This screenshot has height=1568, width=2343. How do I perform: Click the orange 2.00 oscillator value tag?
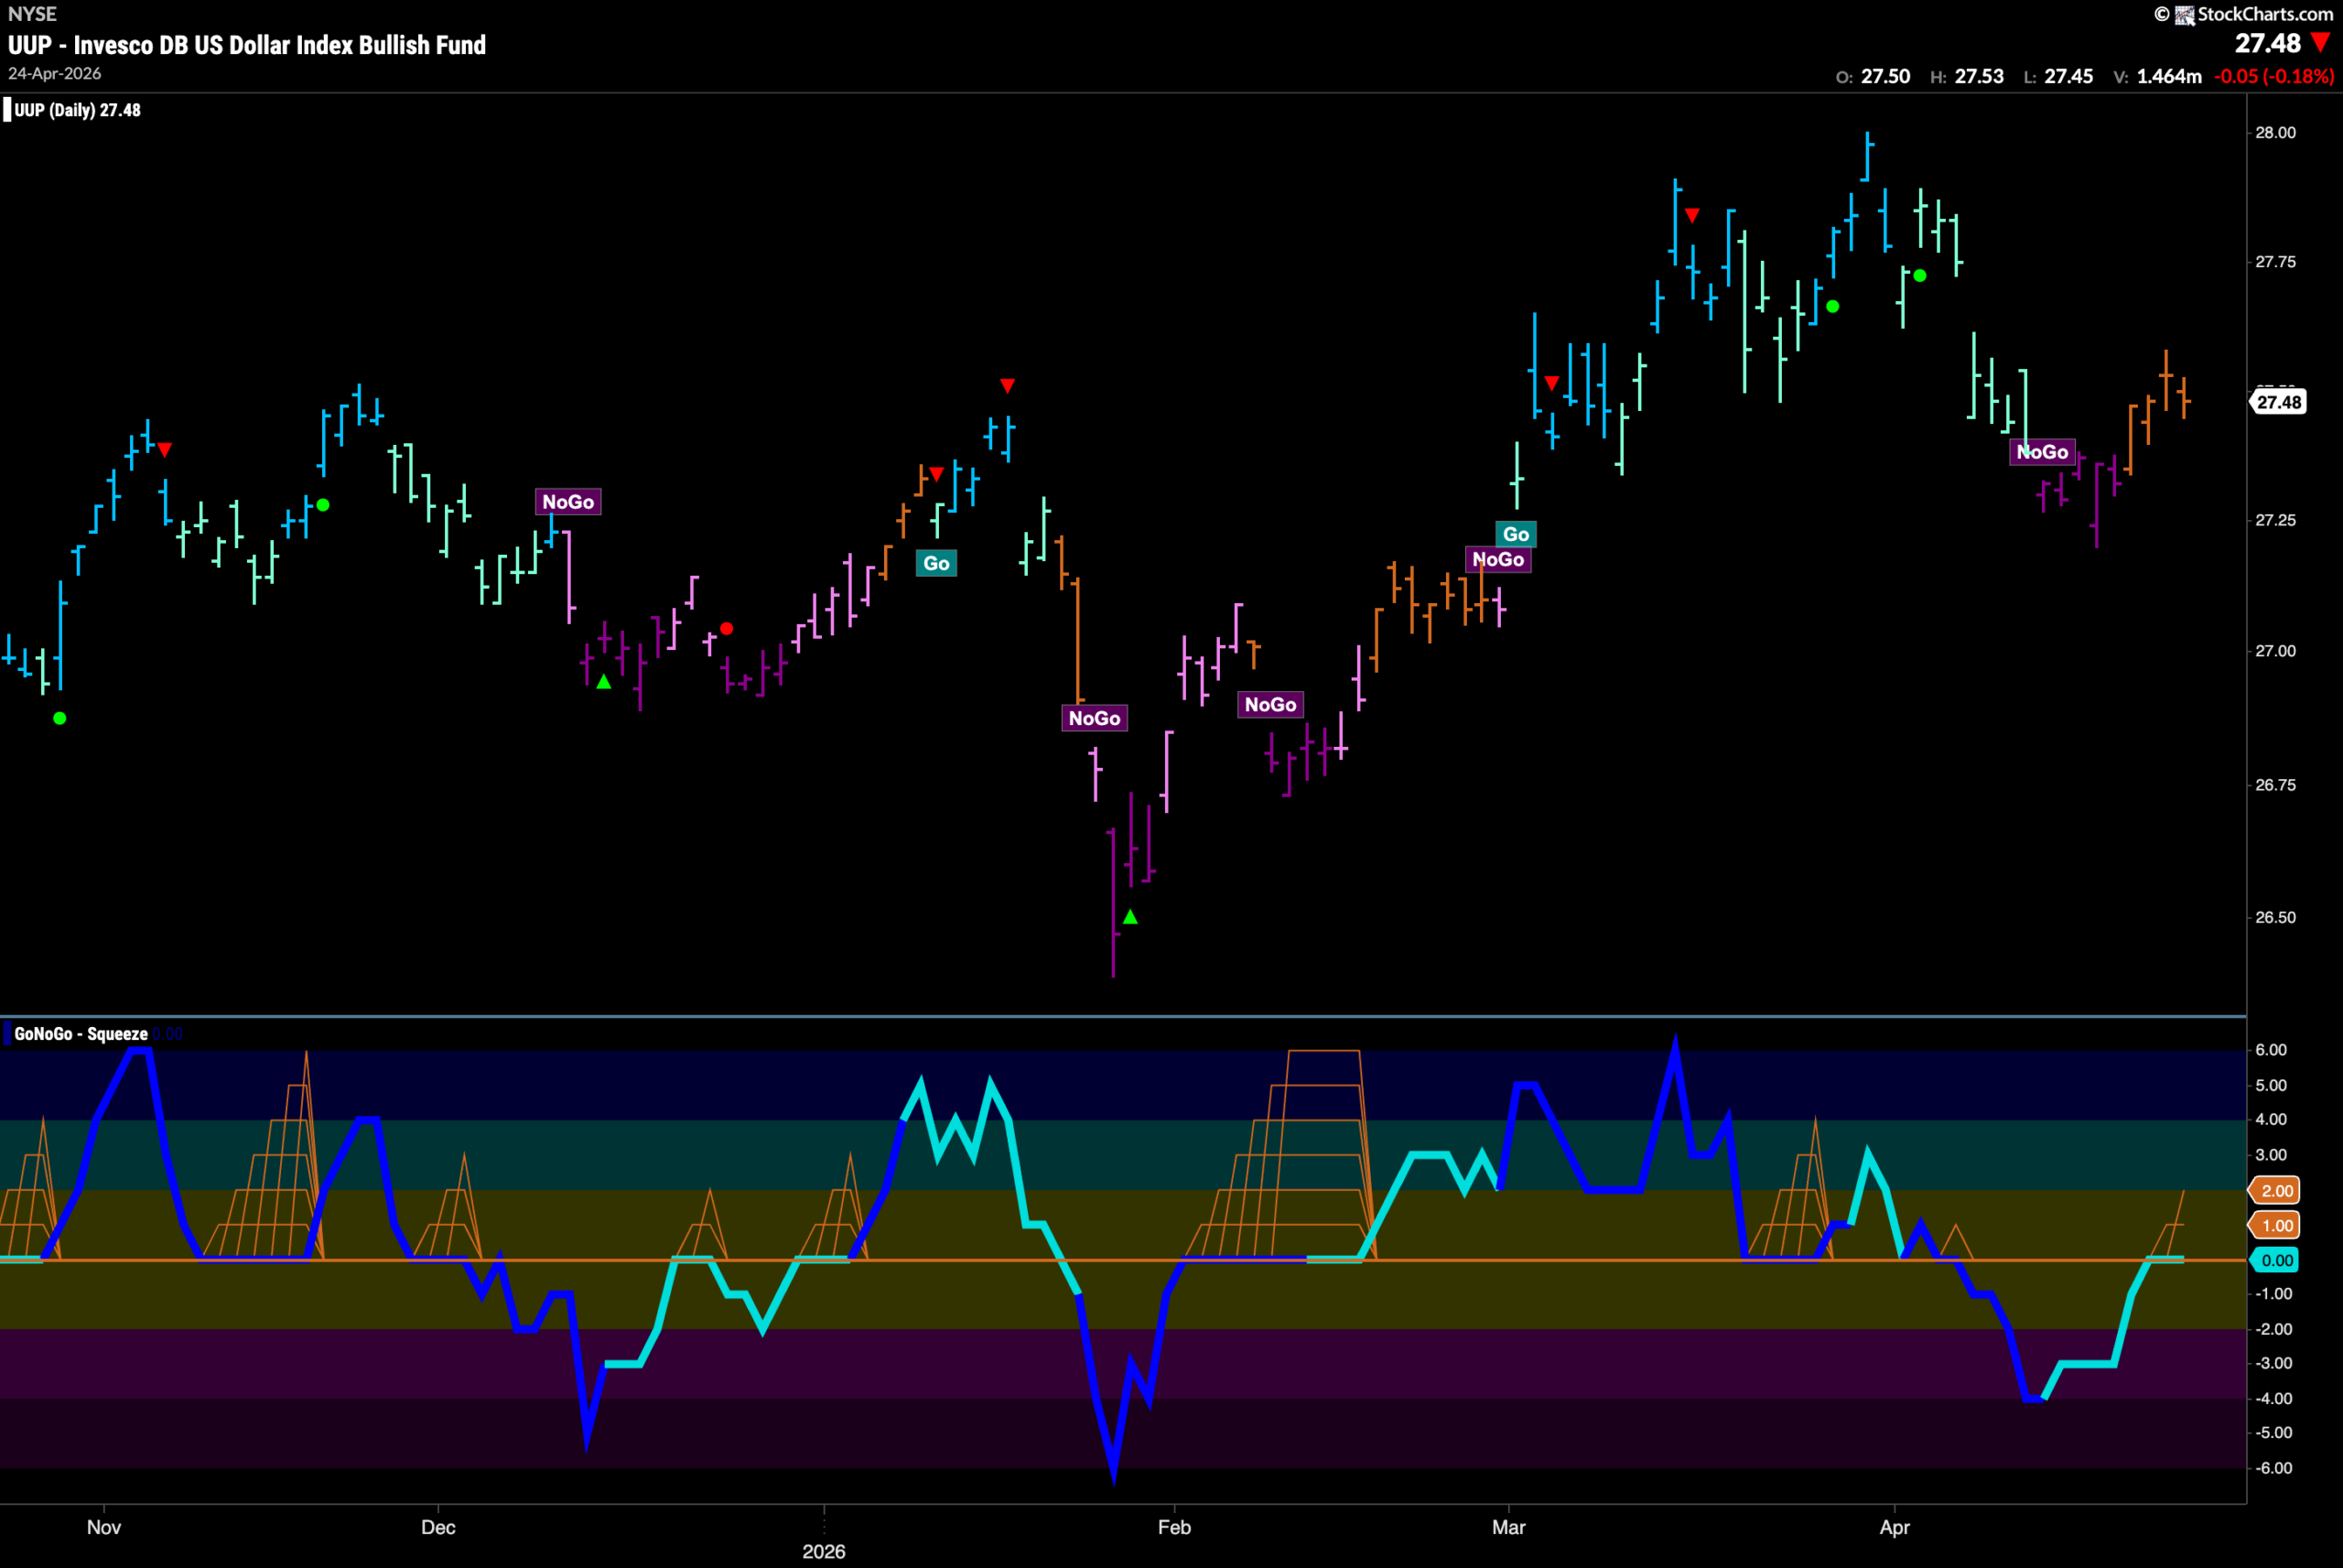(2276, 1190)
